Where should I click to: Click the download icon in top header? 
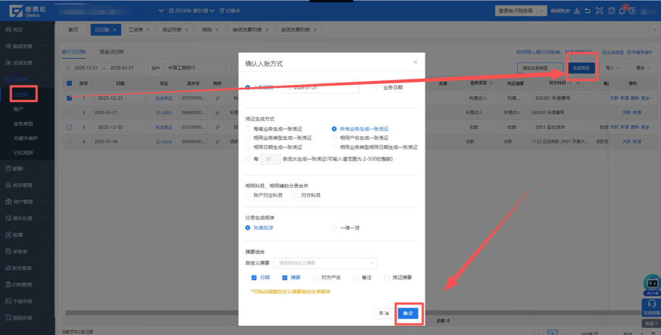577,10
